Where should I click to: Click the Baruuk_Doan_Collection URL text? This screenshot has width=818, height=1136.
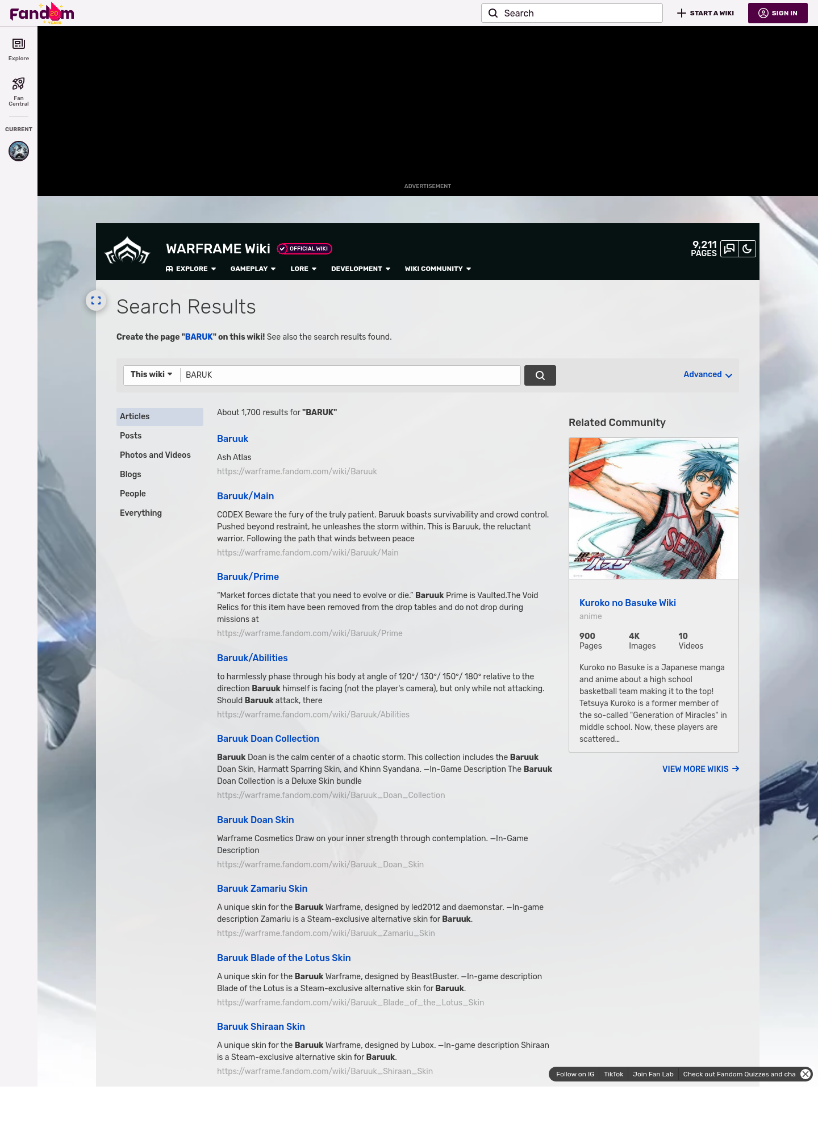(331, 795)
